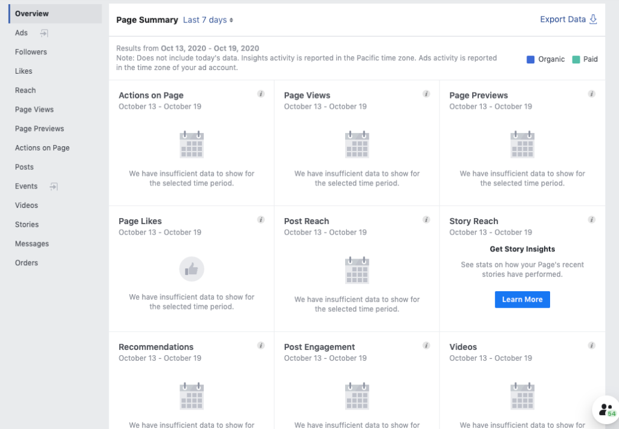
Task: Open the people chat bubble showing 54
Action: pyautogui.click(x=607, y=410)
